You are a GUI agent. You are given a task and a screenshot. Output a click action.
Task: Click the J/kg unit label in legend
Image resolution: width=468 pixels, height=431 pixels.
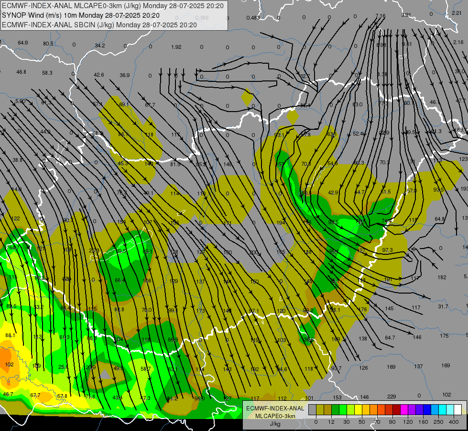[275, 424]
